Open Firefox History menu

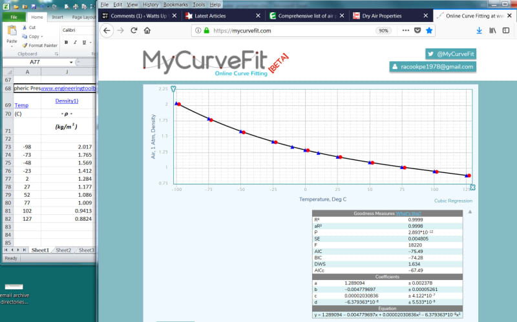151,5
